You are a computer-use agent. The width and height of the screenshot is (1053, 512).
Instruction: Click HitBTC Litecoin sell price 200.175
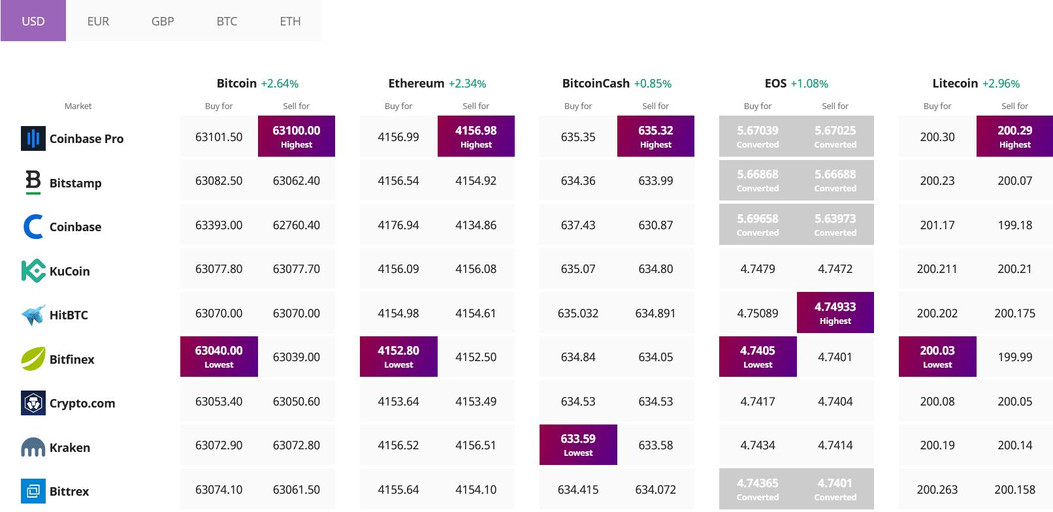pyautogui.click(x=1014, y=313)
